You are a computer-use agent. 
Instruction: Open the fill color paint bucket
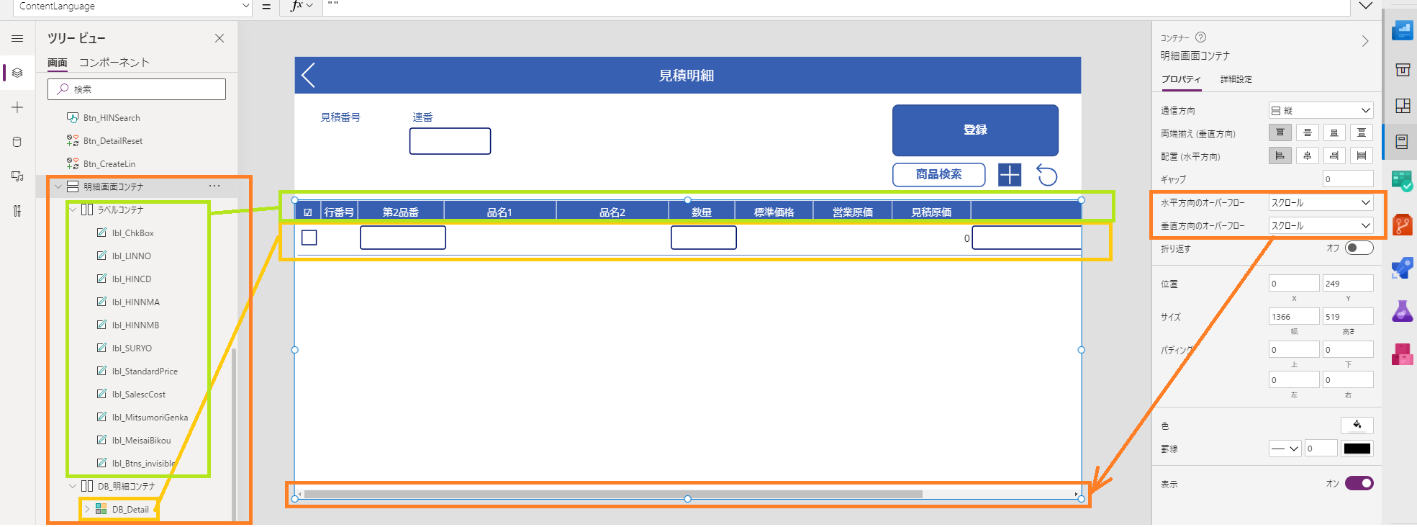[x=1357, y=425]
